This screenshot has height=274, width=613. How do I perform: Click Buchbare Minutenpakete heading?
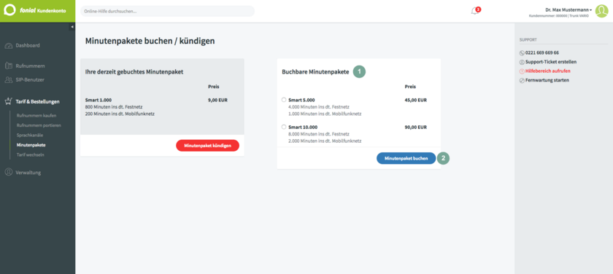315,72
